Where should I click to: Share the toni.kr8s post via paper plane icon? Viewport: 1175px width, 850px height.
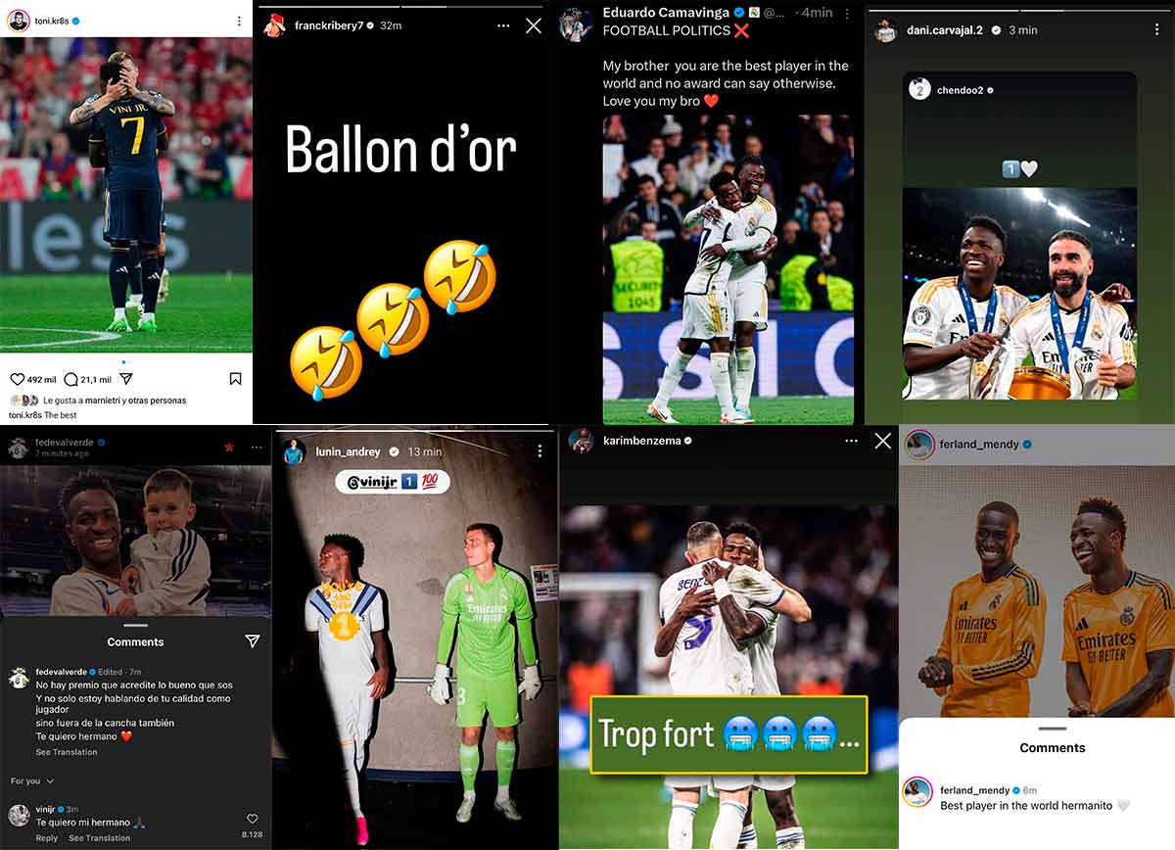125,379
